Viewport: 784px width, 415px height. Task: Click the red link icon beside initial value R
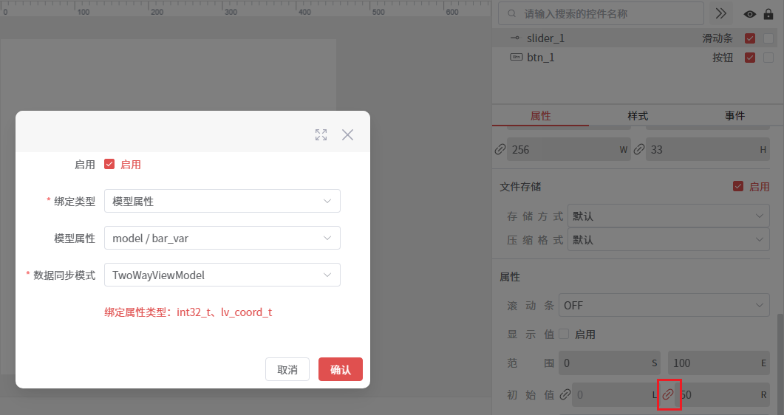coord(668,395)
